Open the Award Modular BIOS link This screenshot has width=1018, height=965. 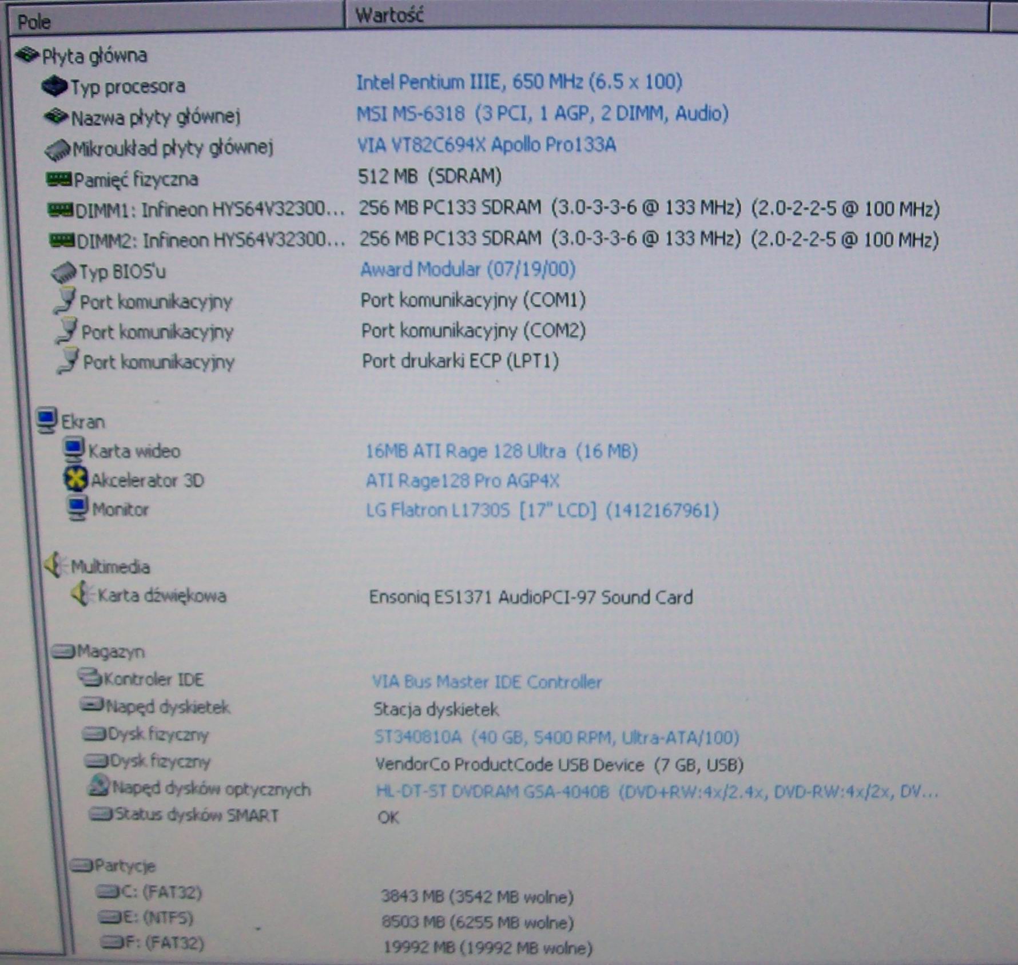pos(468,269)
